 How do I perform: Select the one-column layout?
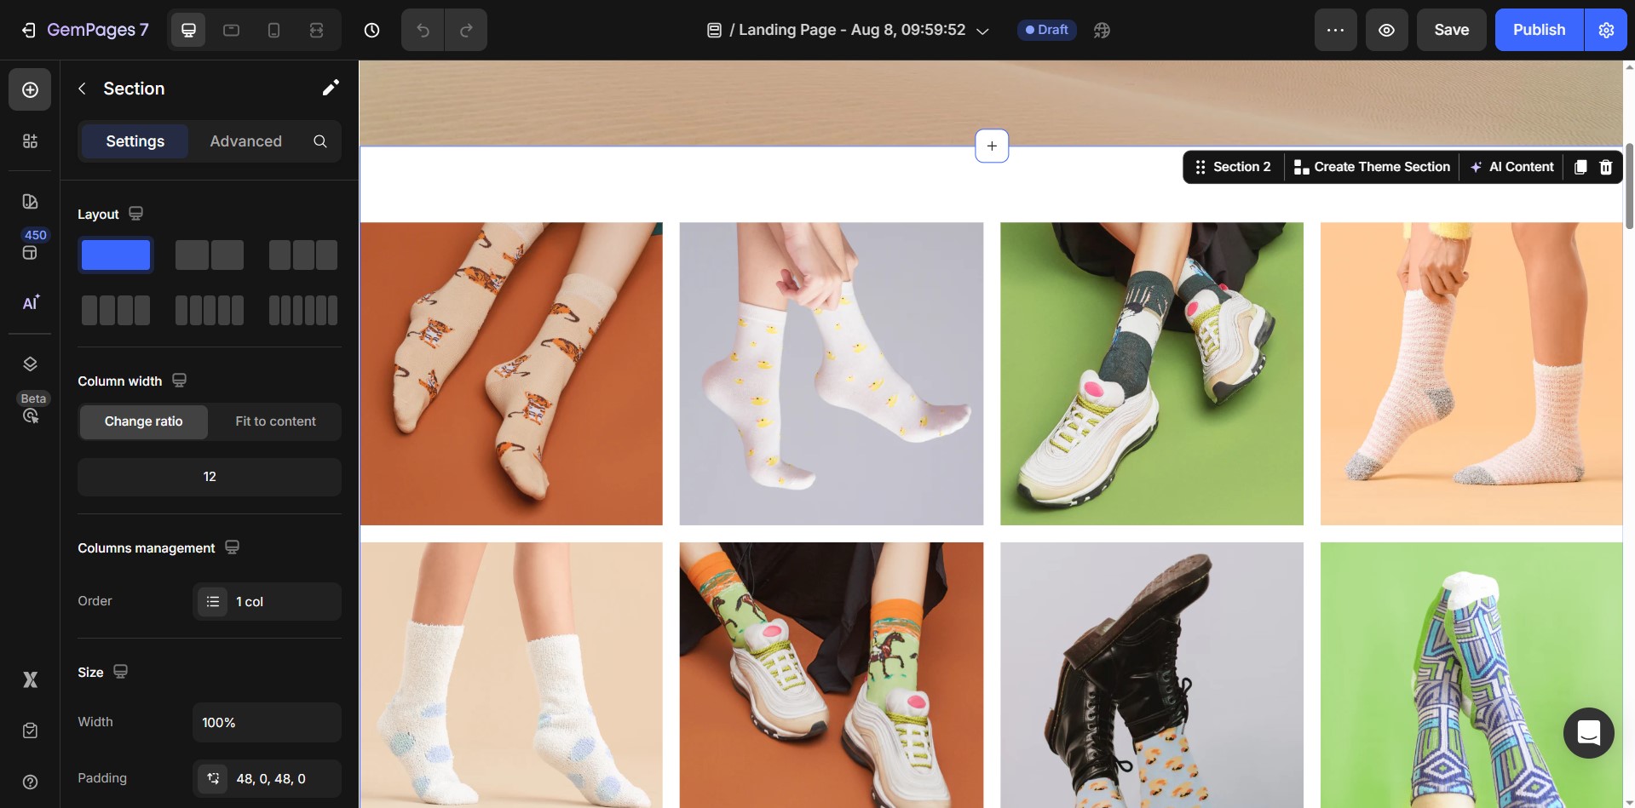pos(116,255)
